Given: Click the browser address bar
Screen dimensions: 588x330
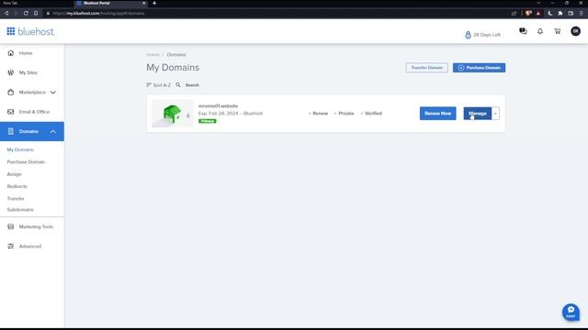Looking at the screenshot, I should click(277, 13).
